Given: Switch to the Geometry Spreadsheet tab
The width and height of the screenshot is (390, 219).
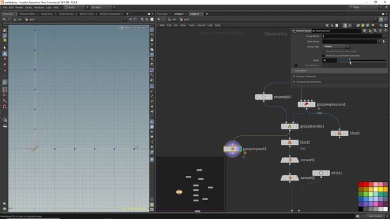Looking at the screenshot, I should point(110,14).
